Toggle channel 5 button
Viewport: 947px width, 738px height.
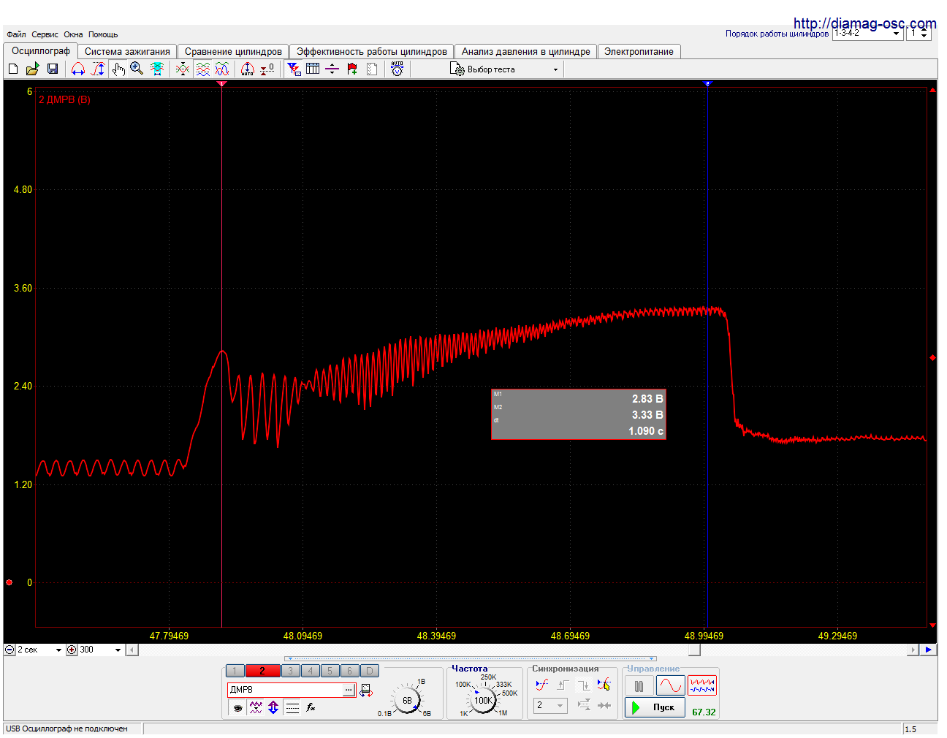point(330,671)
